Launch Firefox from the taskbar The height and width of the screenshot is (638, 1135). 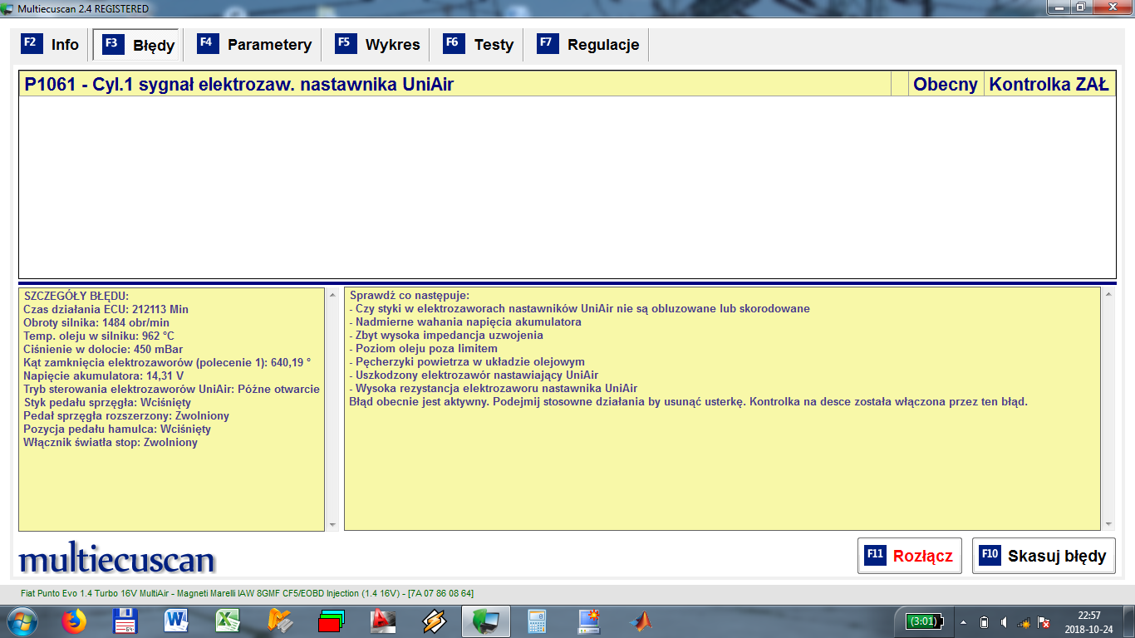(74, 621)
